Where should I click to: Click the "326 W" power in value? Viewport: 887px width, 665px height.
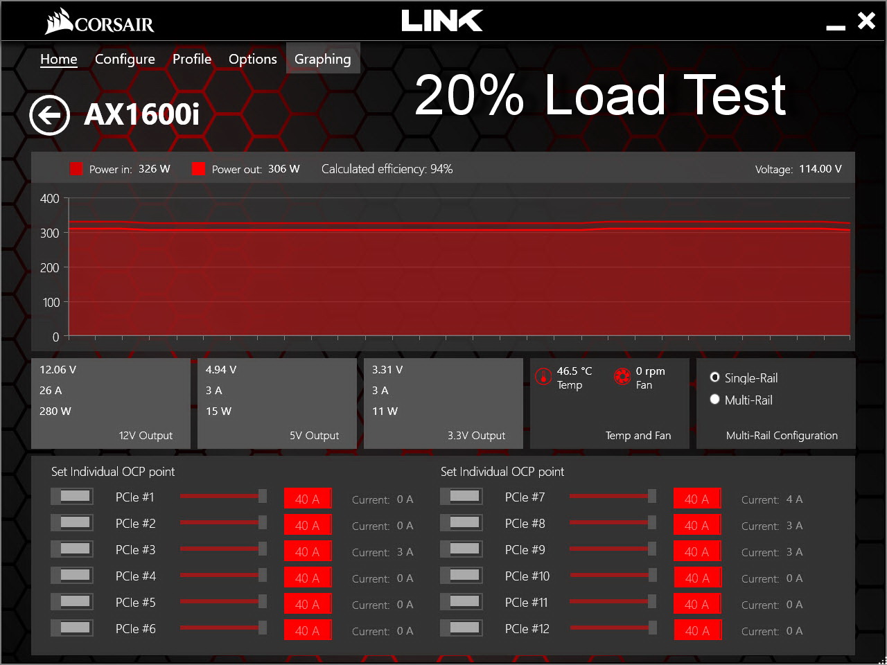(154, 169)
